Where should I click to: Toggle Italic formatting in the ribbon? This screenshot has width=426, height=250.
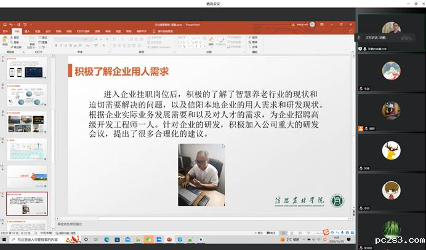(62, 47)
